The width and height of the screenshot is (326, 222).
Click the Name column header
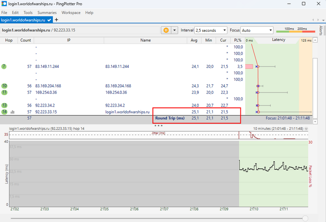pos(145,40)
